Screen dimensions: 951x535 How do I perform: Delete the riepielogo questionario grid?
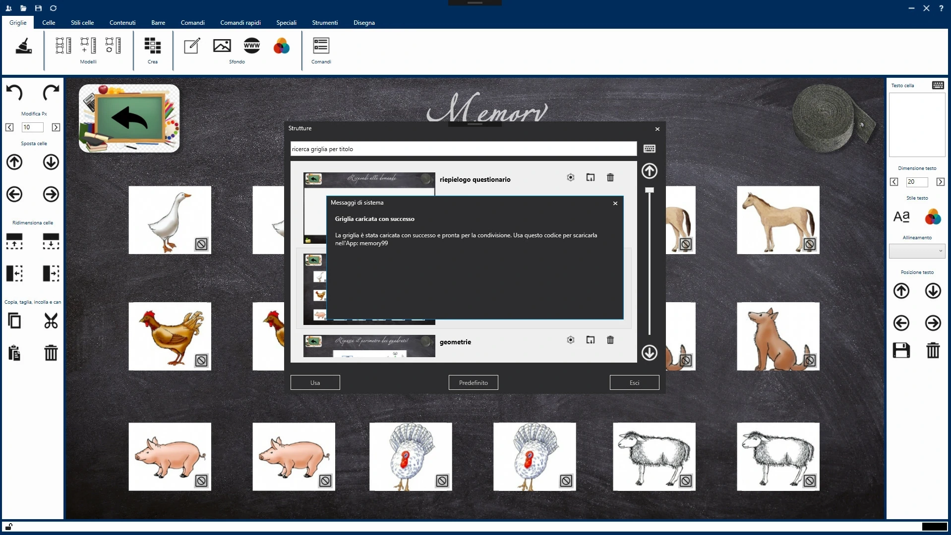tap(610, 177)
